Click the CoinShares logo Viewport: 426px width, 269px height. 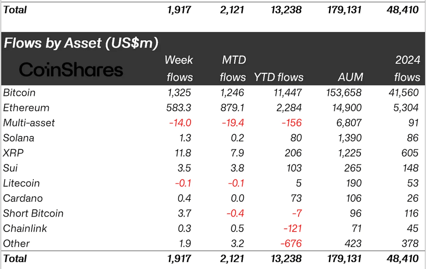point(71,70)
